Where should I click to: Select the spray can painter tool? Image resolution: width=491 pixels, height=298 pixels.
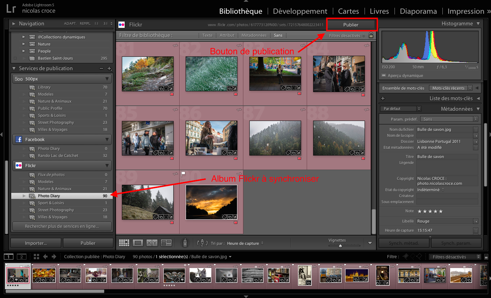pos(185,243)
